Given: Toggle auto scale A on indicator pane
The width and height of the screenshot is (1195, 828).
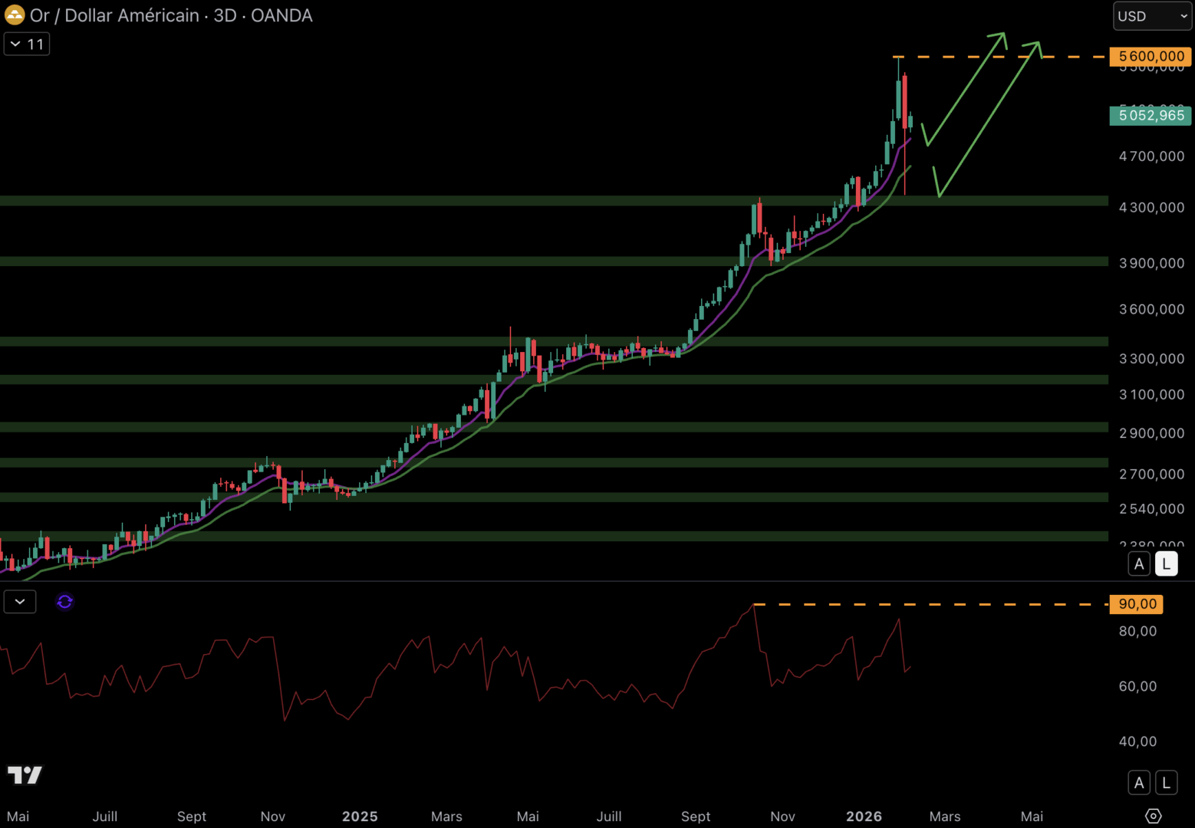Looking at the screenshot, I should 1139,783.
